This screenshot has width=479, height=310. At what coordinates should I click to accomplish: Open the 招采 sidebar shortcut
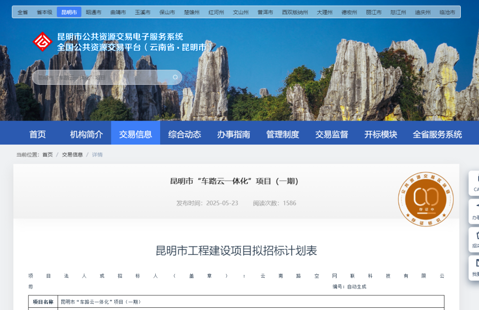coord(475,239)
